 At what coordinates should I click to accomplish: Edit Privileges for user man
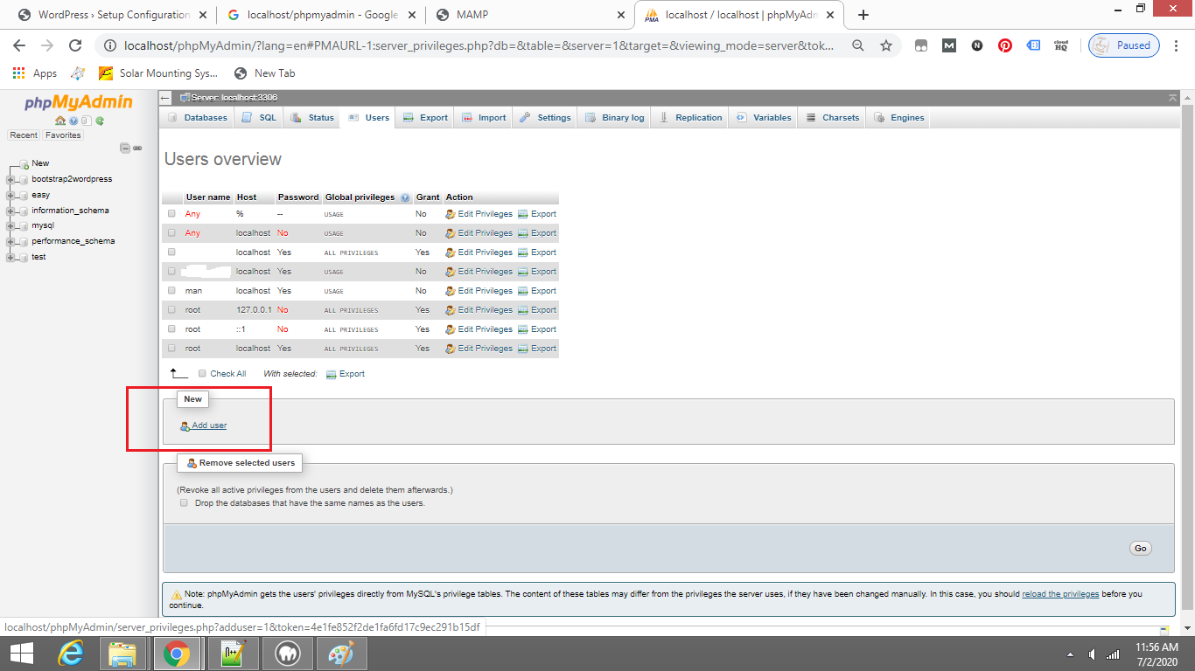coord(479,291)
